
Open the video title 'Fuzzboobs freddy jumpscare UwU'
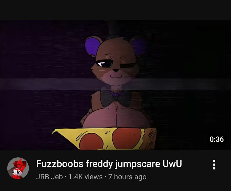point(109,164)
